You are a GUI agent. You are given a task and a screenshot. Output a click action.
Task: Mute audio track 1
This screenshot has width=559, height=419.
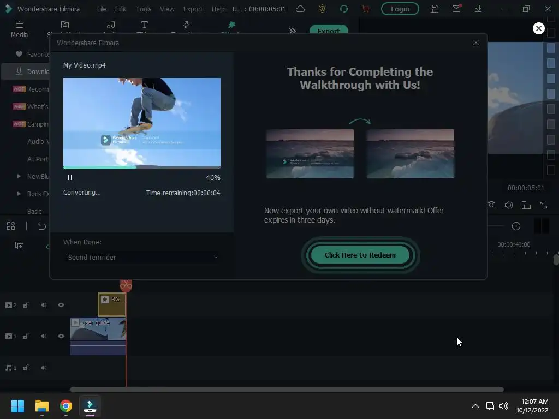(x=44, y=368)
